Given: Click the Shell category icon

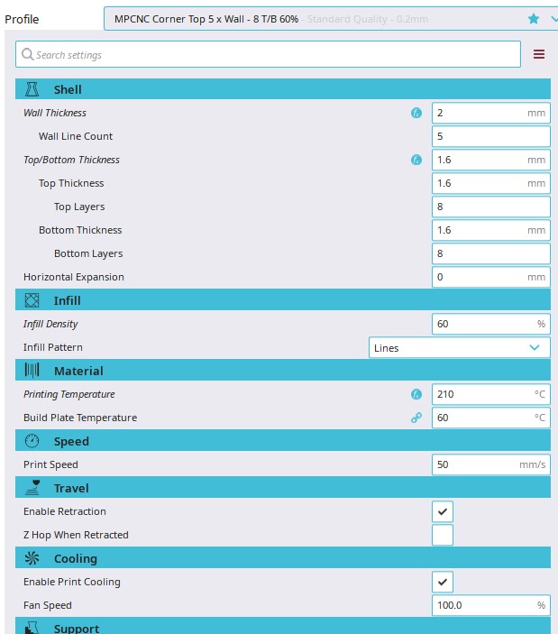Looking at the screenshot, I should tap(32, 89).
